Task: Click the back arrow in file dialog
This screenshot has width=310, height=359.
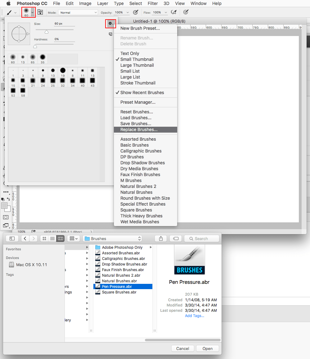Action: [x=25, y=239]
